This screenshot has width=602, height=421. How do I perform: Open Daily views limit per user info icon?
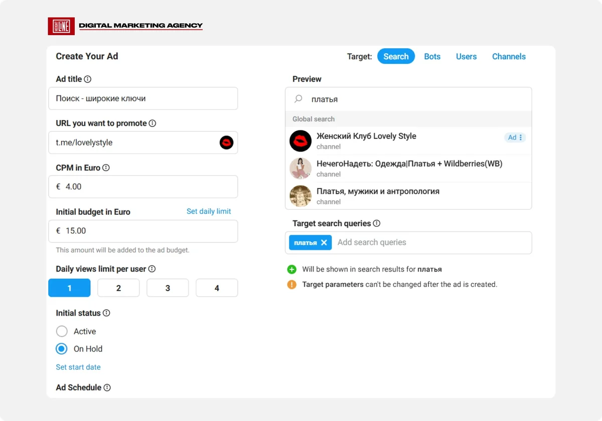click(x=152, y=269)
